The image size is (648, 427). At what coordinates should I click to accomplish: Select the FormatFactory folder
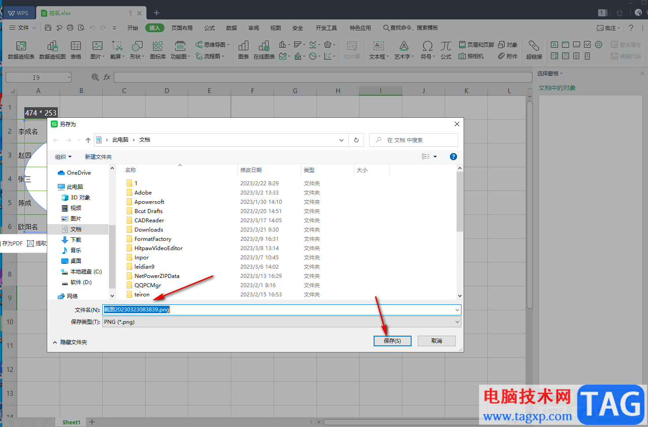(153, 239)
